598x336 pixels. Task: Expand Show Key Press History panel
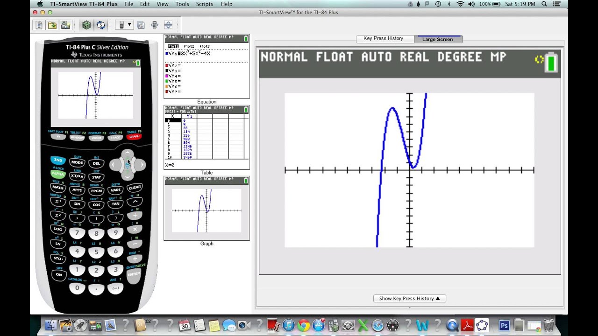coord(410,299)
